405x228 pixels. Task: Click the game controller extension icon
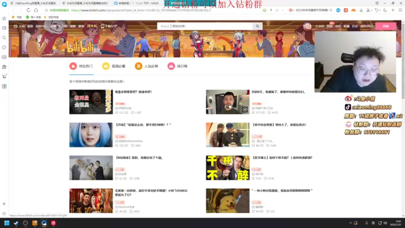pos(353,10)
